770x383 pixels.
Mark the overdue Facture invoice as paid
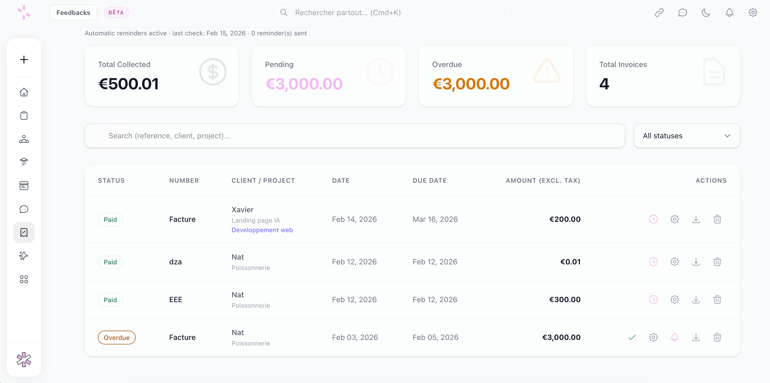click(632, 337)
